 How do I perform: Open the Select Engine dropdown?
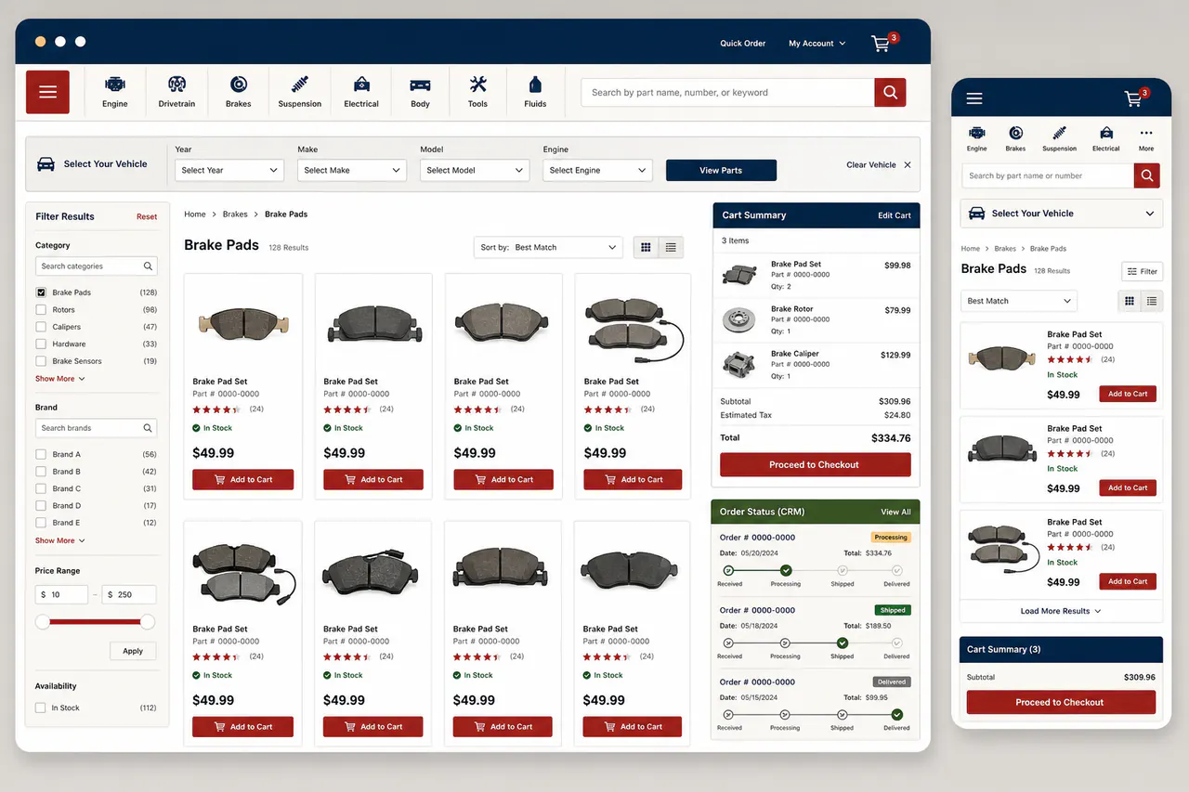597,170
